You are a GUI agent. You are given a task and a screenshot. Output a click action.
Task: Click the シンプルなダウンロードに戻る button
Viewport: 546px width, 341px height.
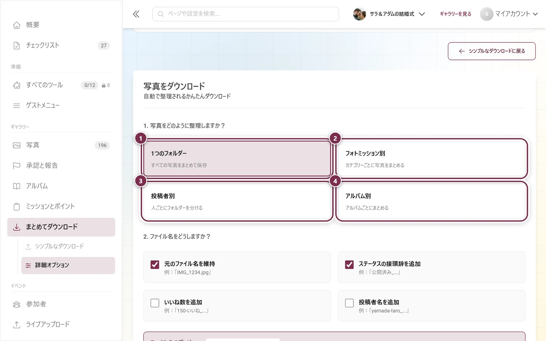coord(491,51)
